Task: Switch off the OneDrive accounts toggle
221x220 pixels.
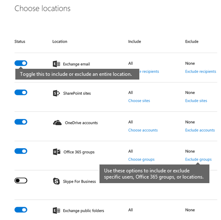Action: [x=21, y=122]
